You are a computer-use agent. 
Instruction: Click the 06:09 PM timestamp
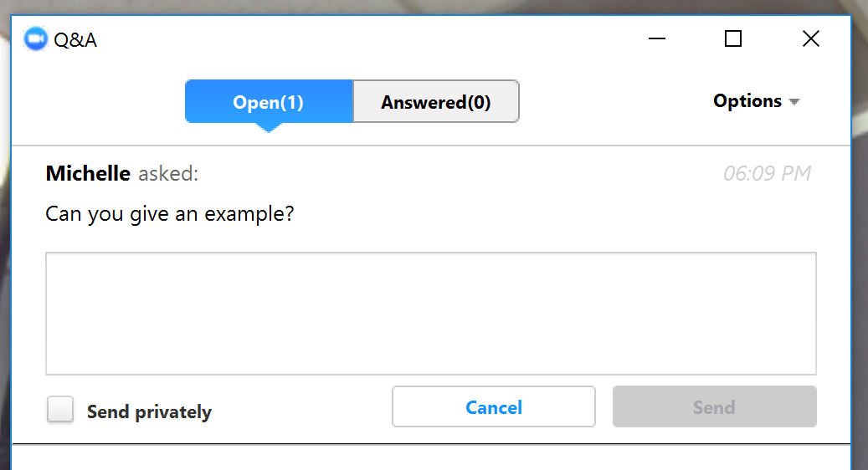coord(767,174)
